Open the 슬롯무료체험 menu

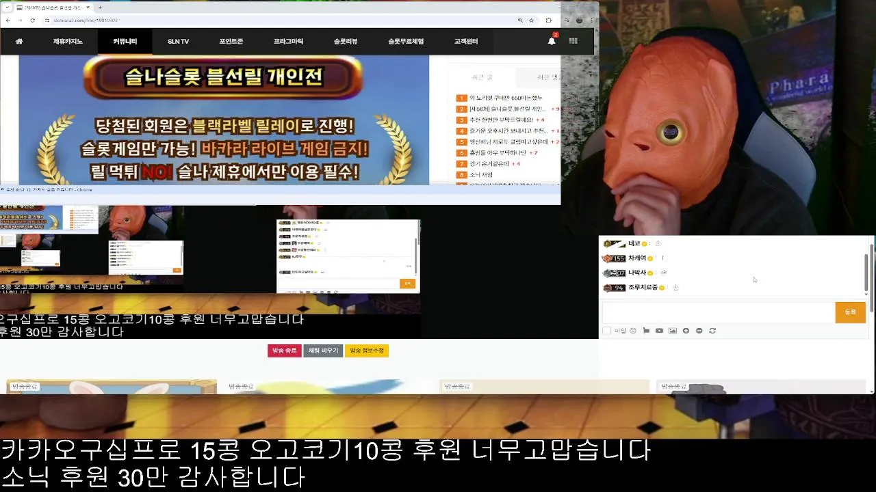pyautogui.click(x=406, y=42)
